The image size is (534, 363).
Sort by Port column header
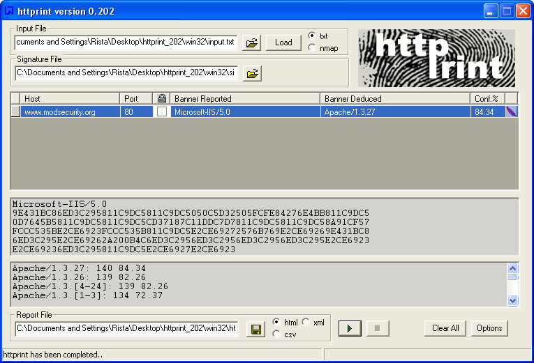click(x=136, y=98)
